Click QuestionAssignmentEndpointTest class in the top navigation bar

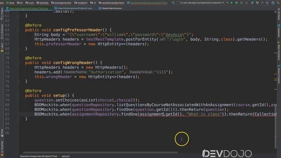(x=147, y=3)
